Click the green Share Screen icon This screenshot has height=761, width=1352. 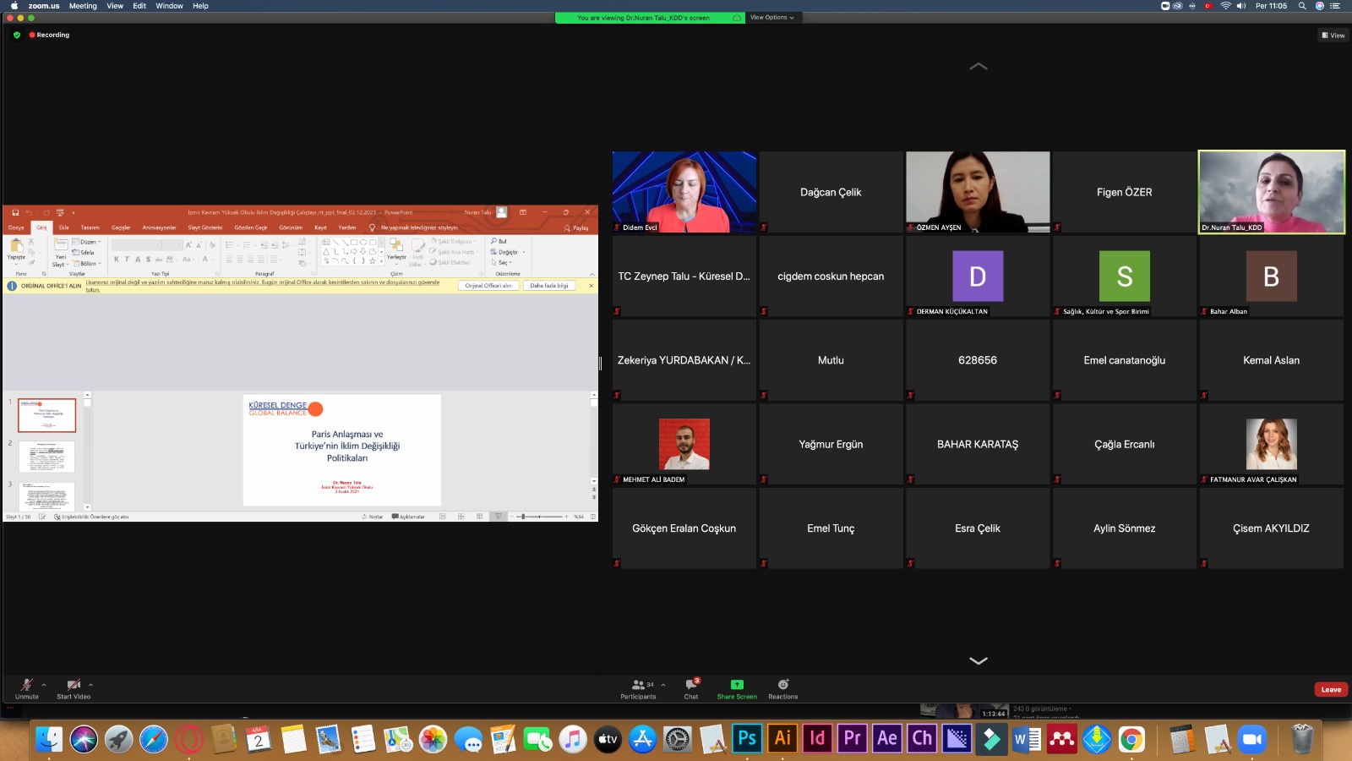pos(737,685)
